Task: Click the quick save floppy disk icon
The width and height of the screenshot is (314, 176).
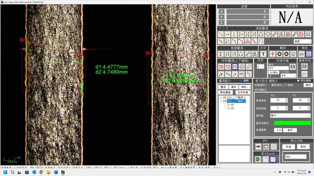Action: pyautogui.click(x=293, y=66)
